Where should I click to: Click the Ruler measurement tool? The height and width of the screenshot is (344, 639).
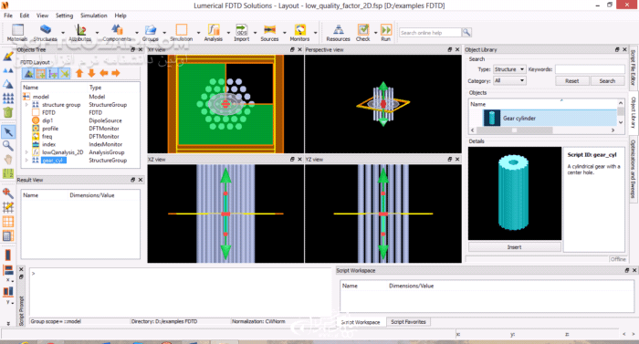(x=8, y=173)
